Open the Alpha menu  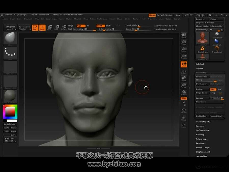pyautogui.click(x=6, y=19)
